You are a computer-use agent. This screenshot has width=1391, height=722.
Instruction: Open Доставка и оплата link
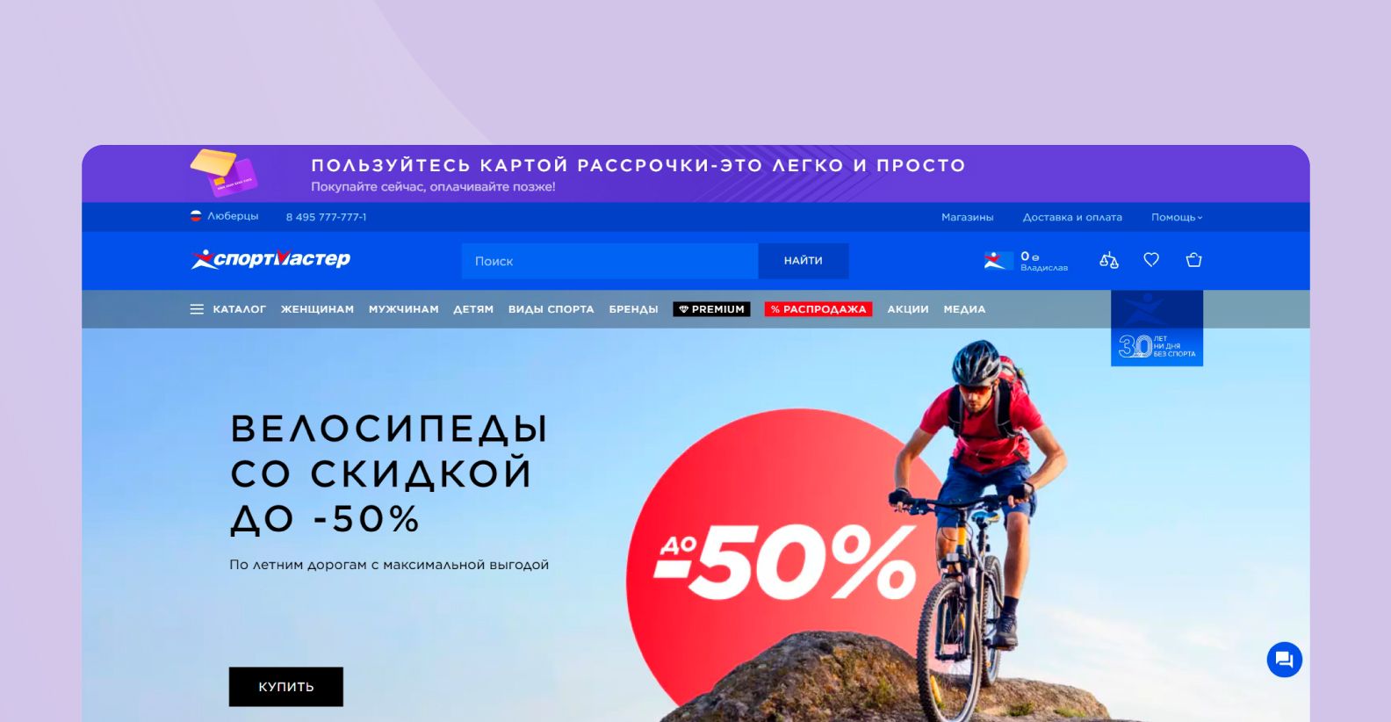click(x=1072, y=217)
